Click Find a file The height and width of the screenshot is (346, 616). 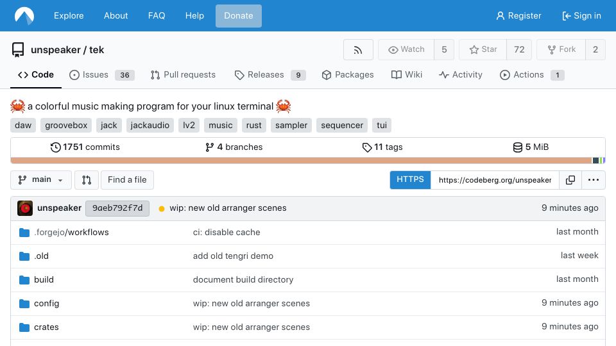coord(127,179)
